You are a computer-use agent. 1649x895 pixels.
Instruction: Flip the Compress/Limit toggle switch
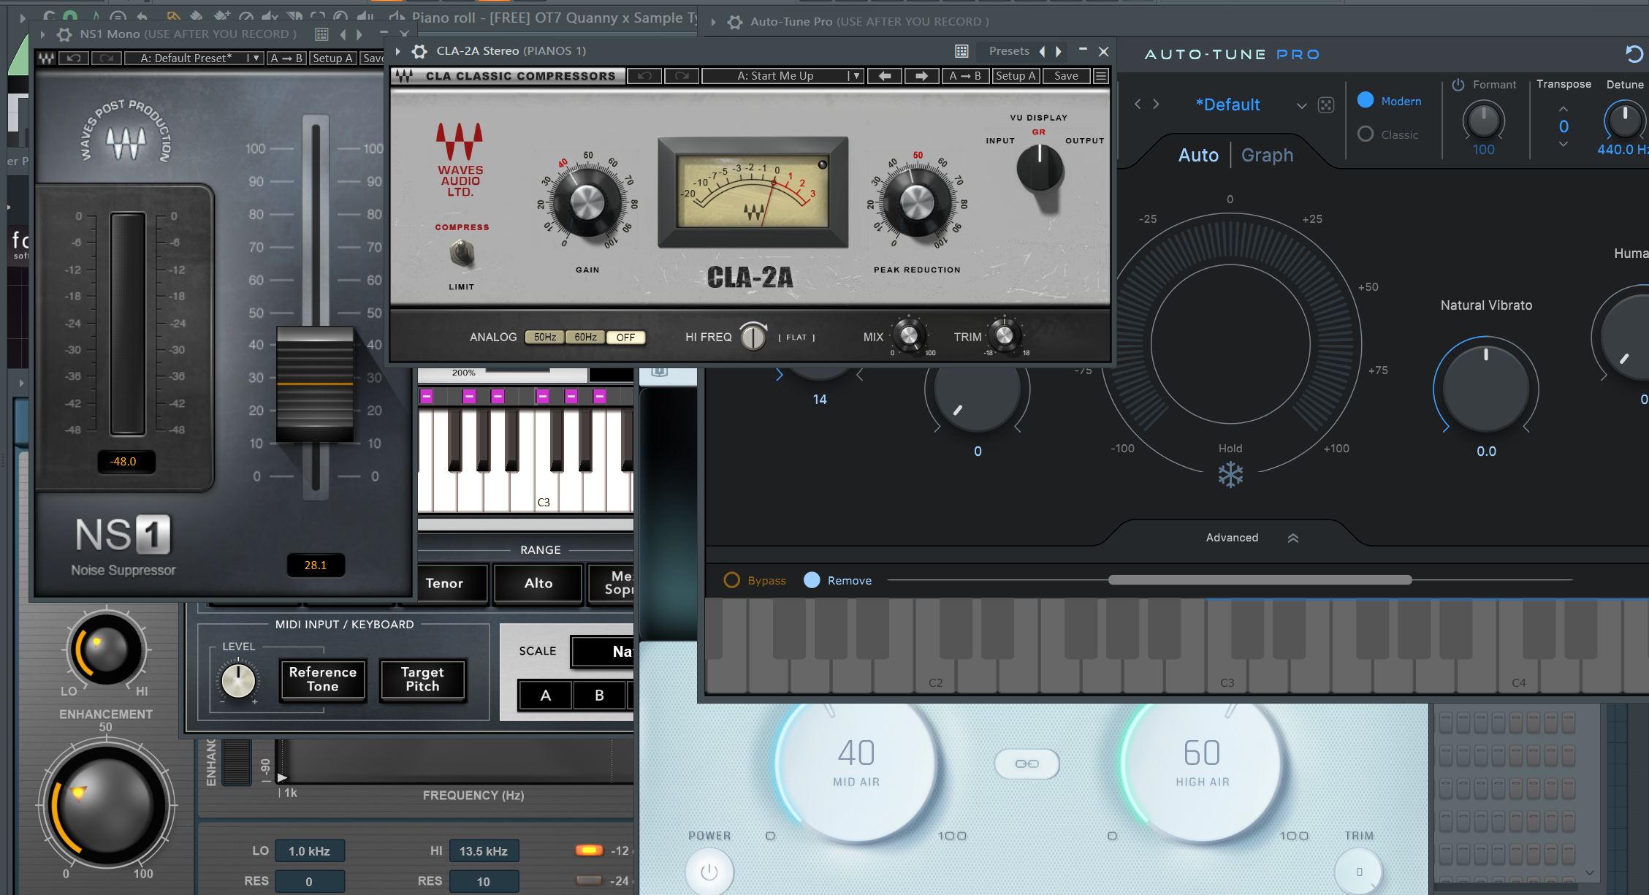pyautogui.click(x=461, y=254)
